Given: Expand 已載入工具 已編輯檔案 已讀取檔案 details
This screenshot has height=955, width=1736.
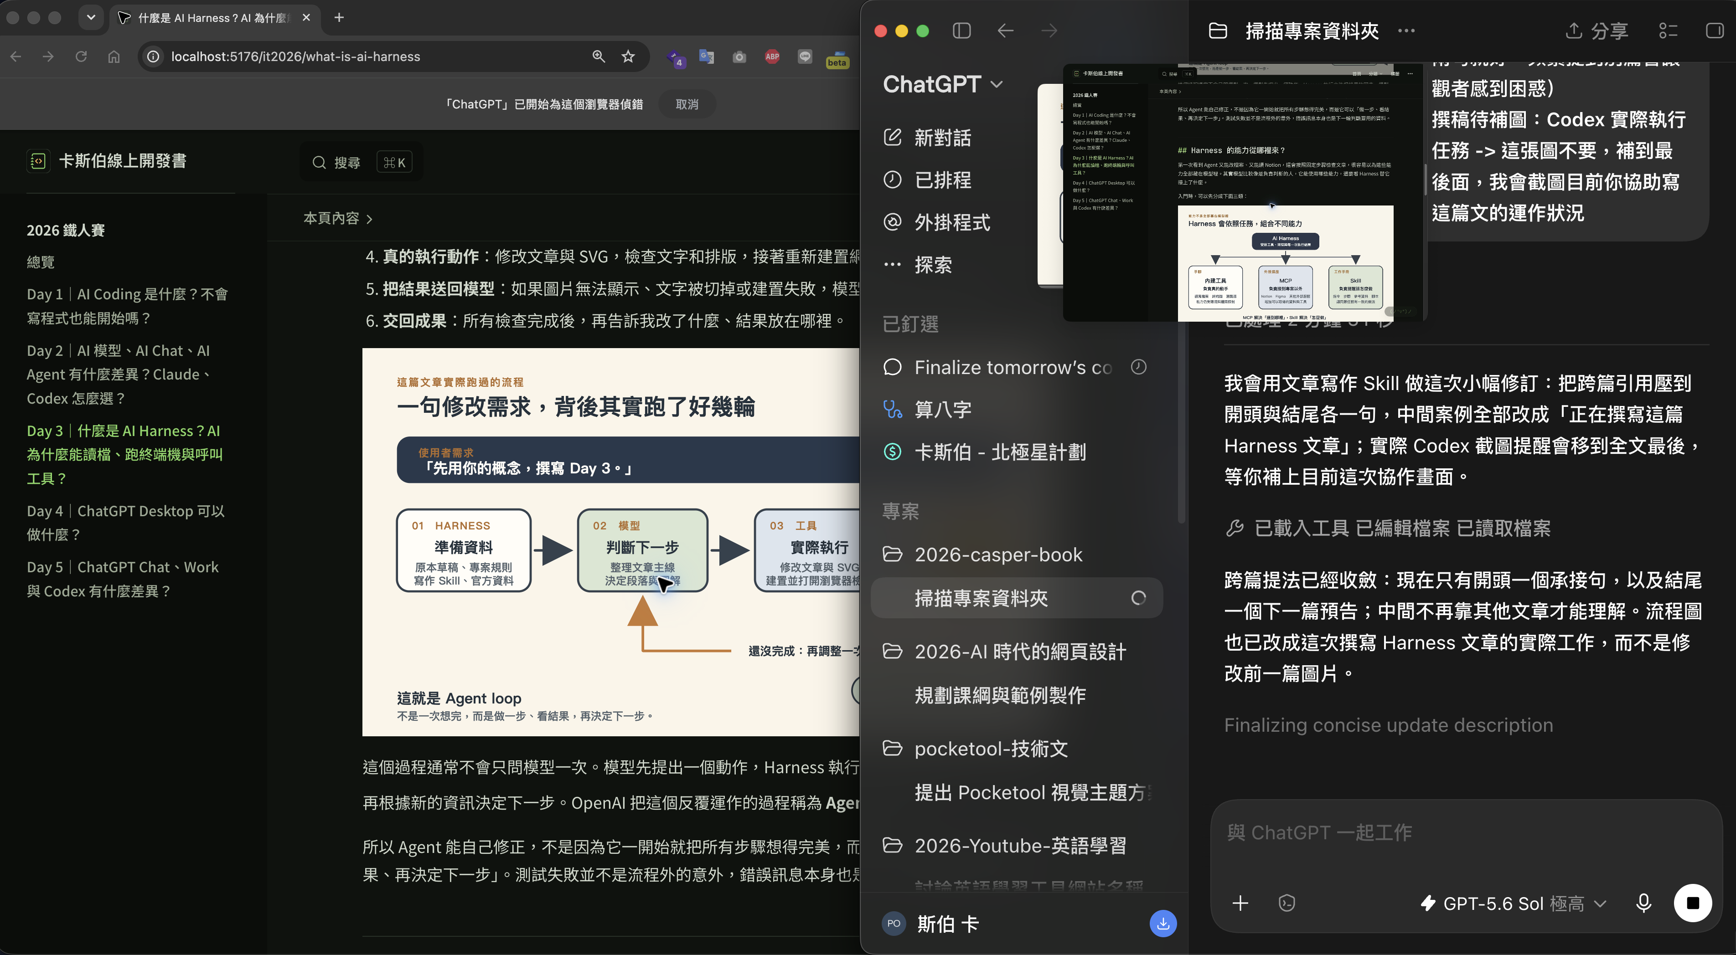Looking at the screenshot, I should coord(1388,529).
